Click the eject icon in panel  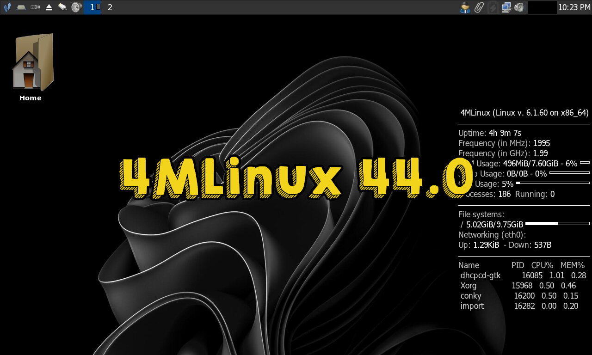[x=49, y=7]
